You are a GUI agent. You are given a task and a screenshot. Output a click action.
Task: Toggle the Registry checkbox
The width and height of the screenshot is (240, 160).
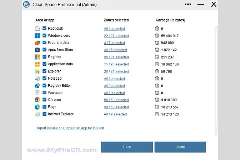[x=44, y=57]
